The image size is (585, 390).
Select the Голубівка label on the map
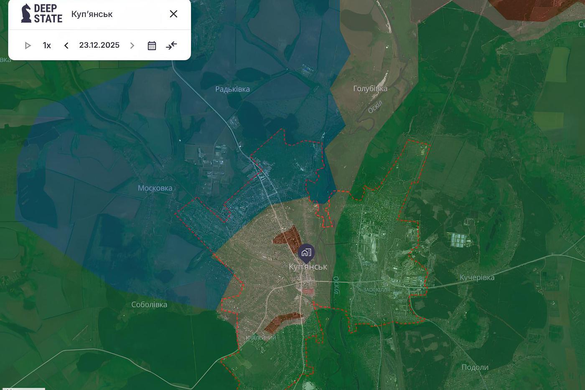(x=370, y=89)
